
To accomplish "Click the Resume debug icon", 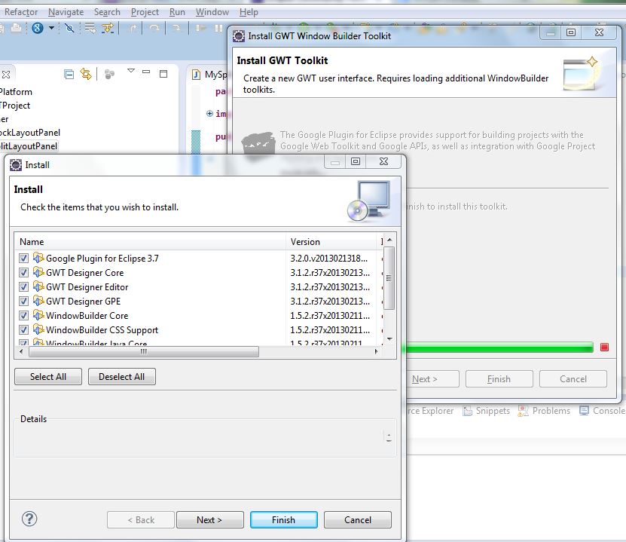I will tap(201, 28).
